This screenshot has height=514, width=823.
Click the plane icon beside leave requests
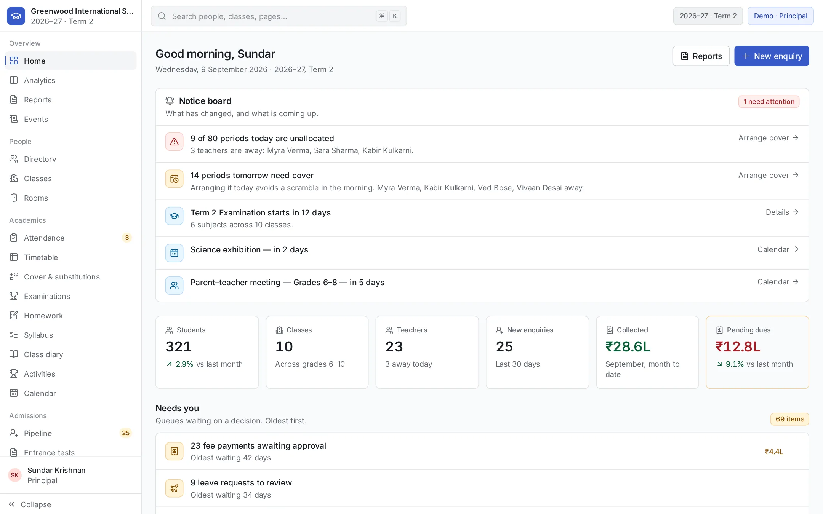click(x=174, y=488)
